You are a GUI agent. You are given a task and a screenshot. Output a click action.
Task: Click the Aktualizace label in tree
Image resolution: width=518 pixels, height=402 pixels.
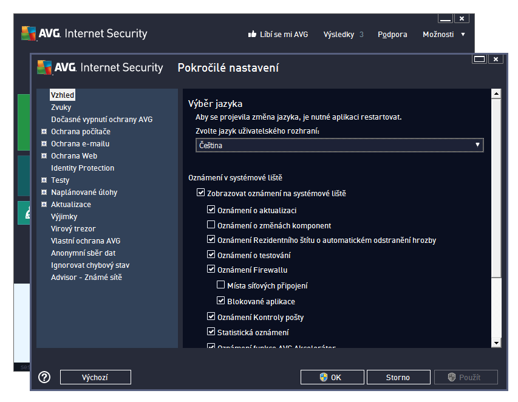[71, 205]
